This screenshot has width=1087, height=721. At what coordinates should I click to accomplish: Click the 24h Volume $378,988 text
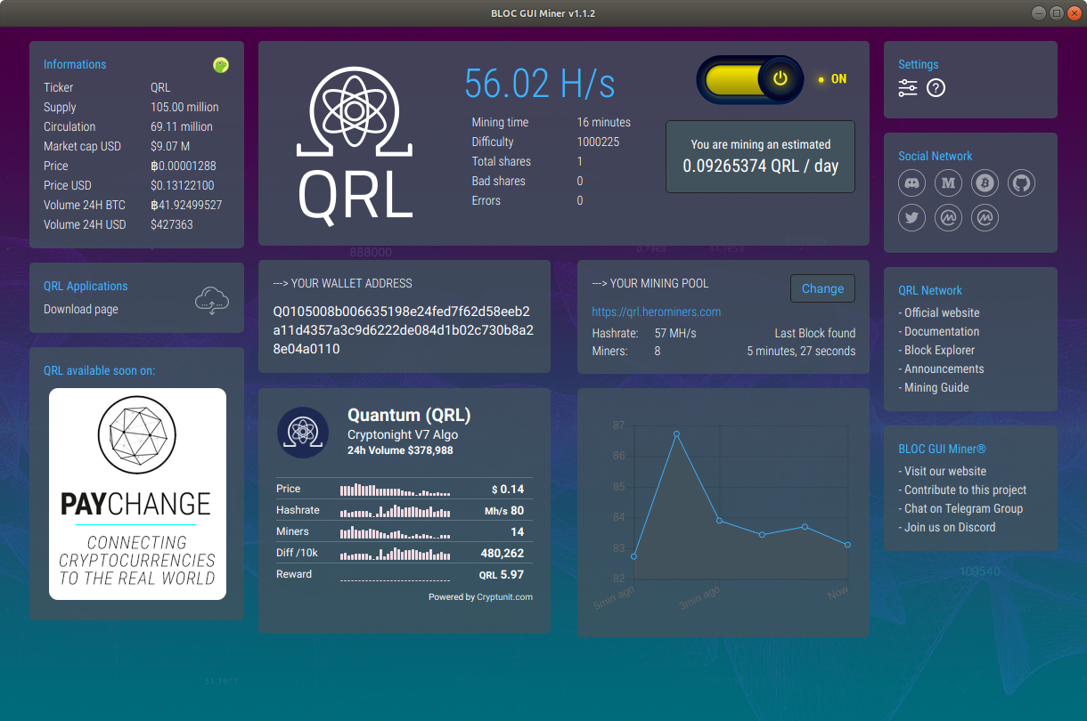point(400,450)
